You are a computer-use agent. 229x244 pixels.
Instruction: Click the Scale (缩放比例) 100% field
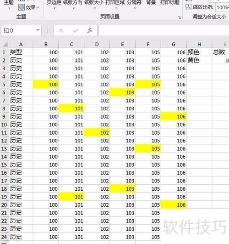click(x=222, y=7)
